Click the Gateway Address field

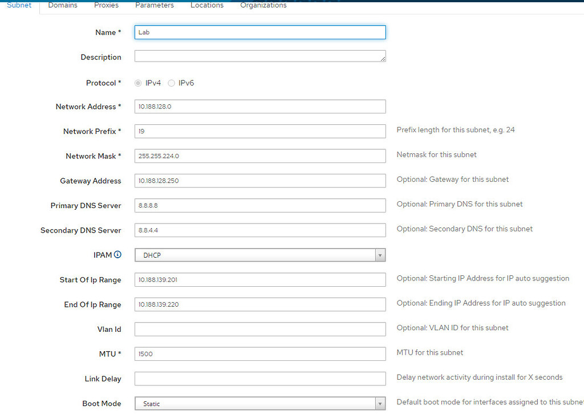pyautogui.click(x=259, y=181)
